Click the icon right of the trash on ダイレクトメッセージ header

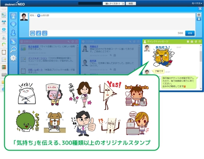click(192, 42)
